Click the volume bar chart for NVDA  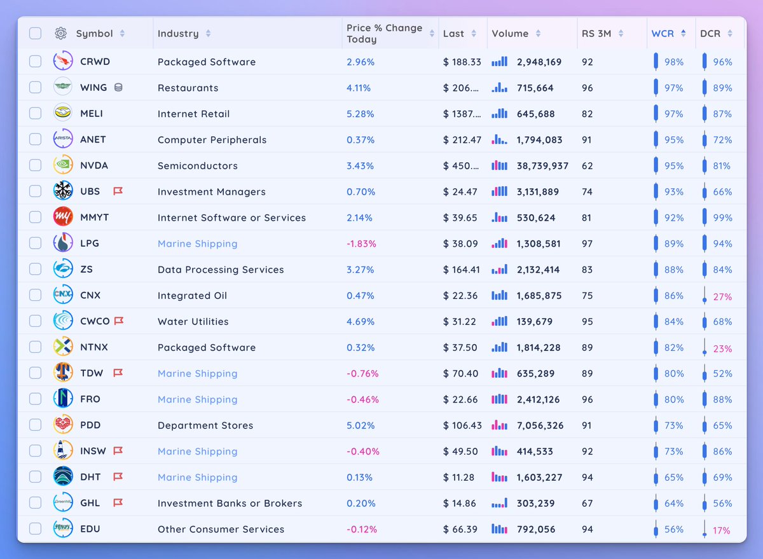[500, 165]
